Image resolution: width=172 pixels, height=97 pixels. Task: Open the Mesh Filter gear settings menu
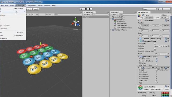(168, 39)
